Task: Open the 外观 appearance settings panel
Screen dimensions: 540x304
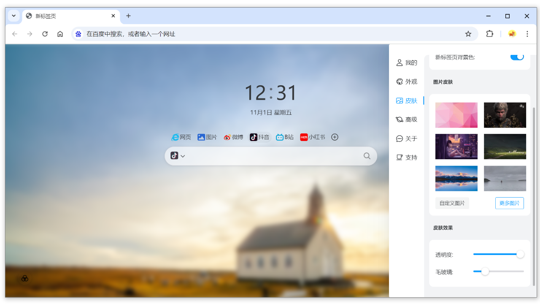Action: (407, 81)
